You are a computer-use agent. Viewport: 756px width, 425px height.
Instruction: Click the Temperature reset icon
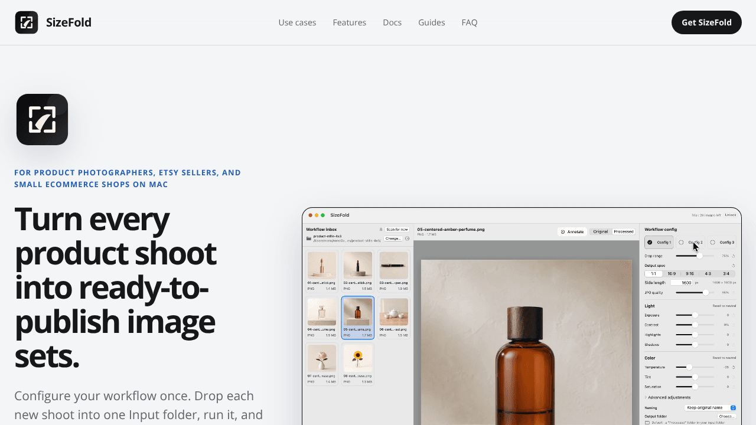point(734,367)
